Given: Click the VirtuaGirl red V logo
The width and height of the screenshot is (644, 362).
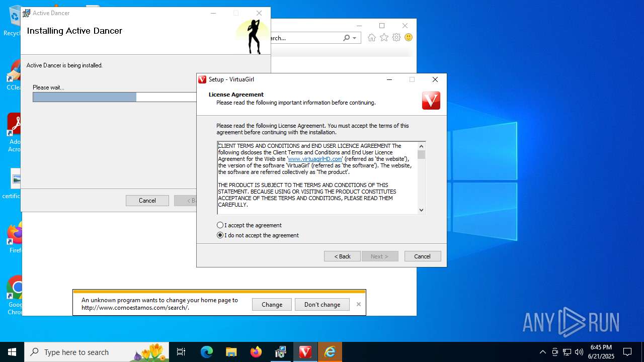Looking at the screenshot, I should [x=431, y=101].
